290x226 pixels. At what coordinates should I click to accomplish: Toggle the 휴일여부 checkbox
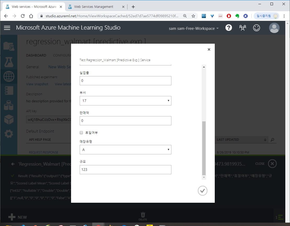point(81,132)
